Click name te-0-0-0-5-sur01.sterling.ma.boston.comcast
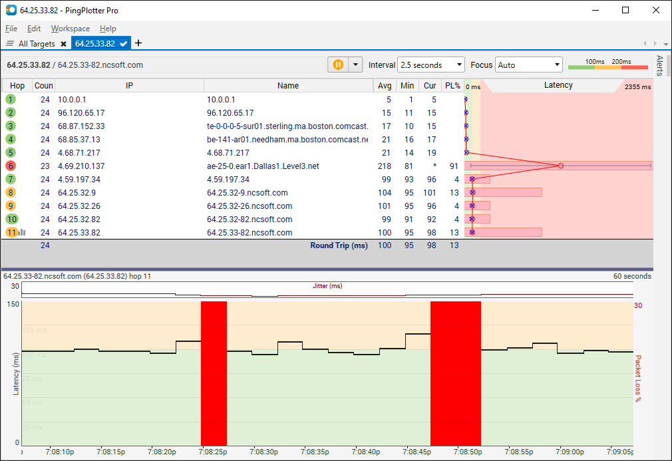672x461 pixels. (x=287, y=126)
